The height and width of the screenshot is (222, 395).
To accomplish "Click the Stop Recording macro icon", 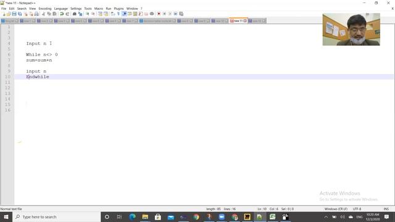I will 164,14.
